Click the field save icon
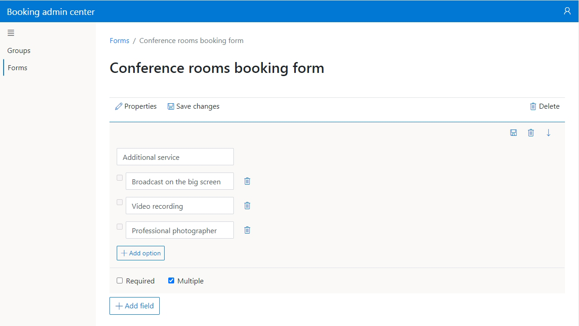The height and width of the screenshot is (326, 579). click(x=513, y=133)
